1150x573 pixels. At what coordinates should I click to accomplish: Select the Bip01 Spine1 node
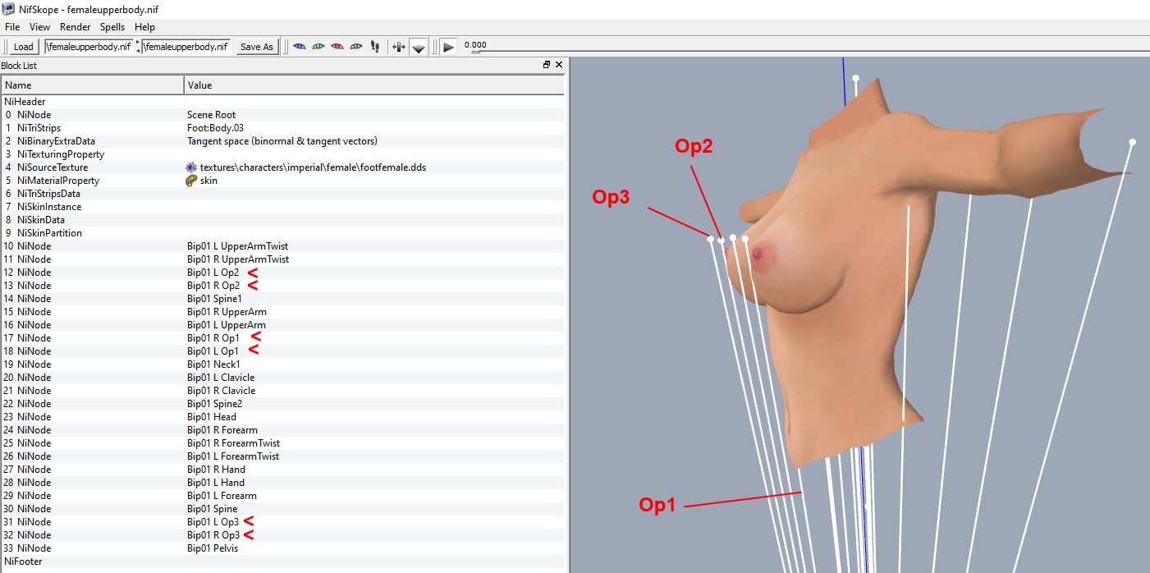click(x=282, y=299)
